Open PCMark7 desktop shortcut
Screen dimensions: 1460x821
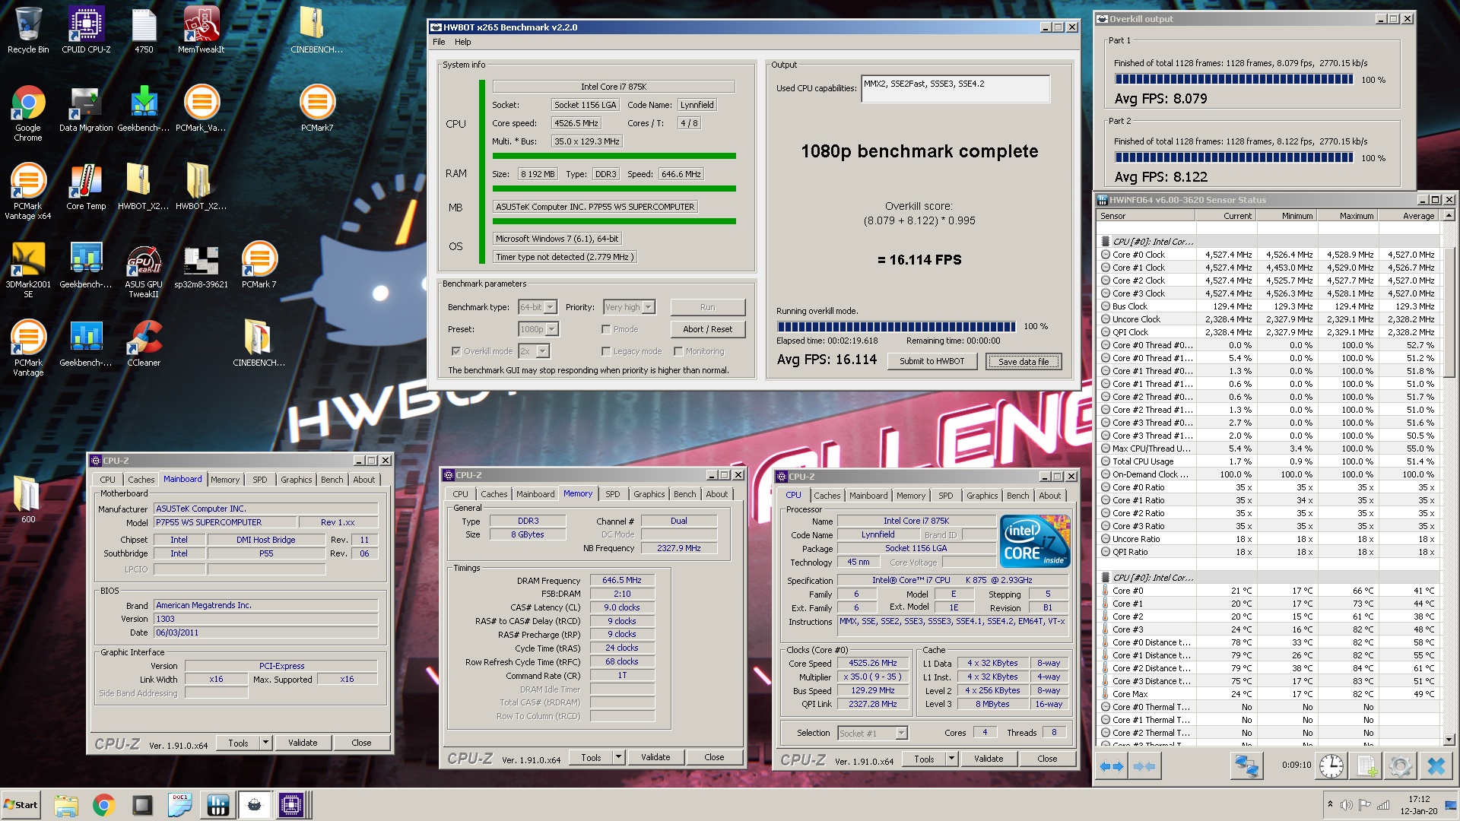pyautogui.click(x=317, y=109)
